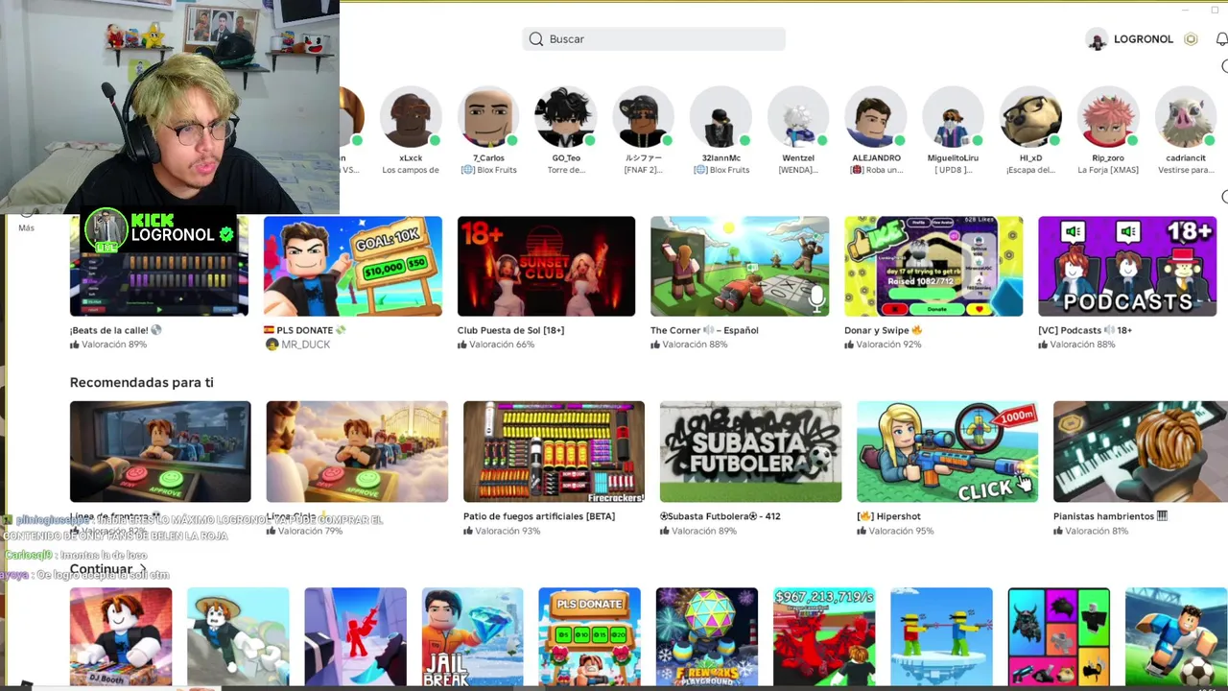Click the MR_DUCK friend label
Screen dimensions: 1228x691
click(304, 345)
